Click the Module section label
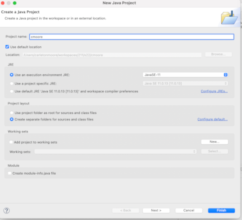Screen dimensions: 242x220 pos(14,166)
